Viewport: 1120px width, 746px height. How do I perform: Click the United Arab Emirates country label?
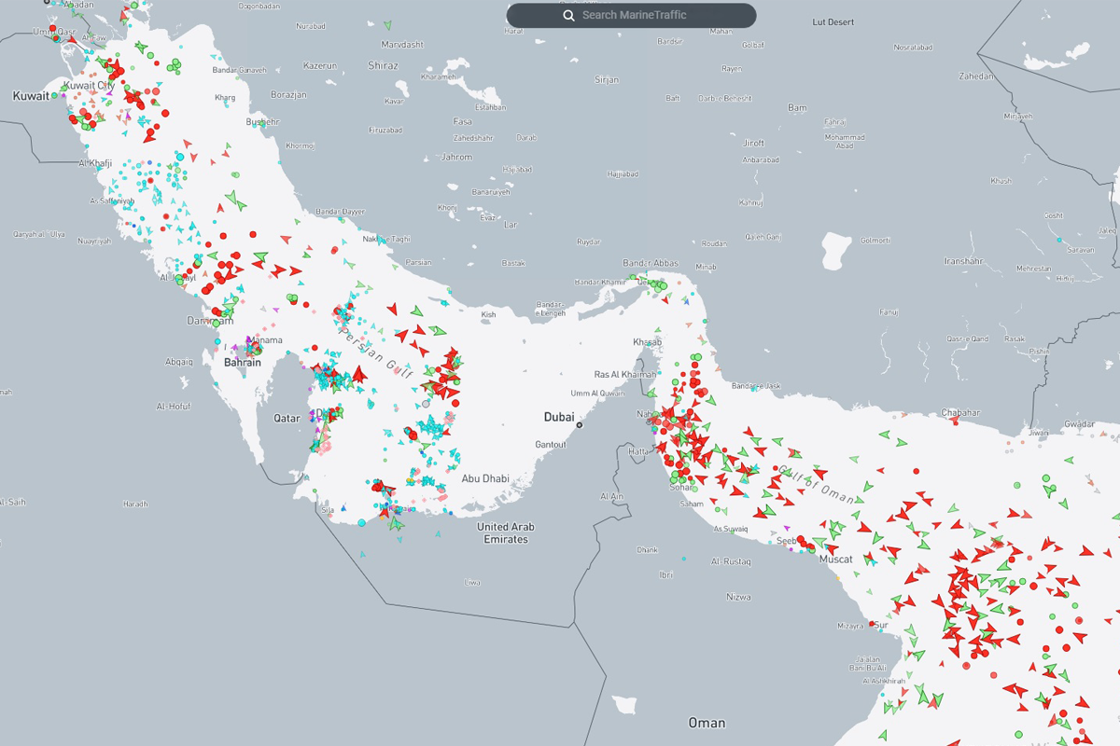502,533
